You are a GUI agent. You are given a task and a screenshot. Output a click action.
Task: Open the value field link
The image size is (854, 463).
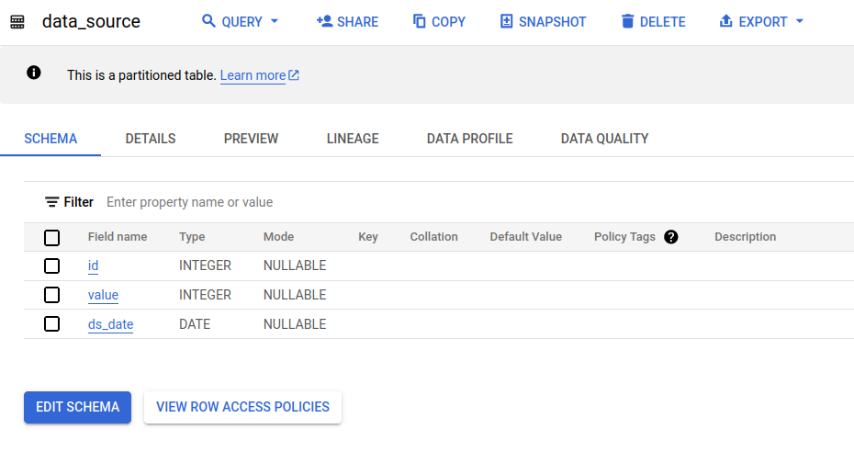point(103,295)
